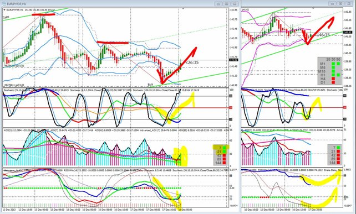Click the M15 row label in timeframe panel
Viewport: 356px width, 214px height.
point(322,71)
